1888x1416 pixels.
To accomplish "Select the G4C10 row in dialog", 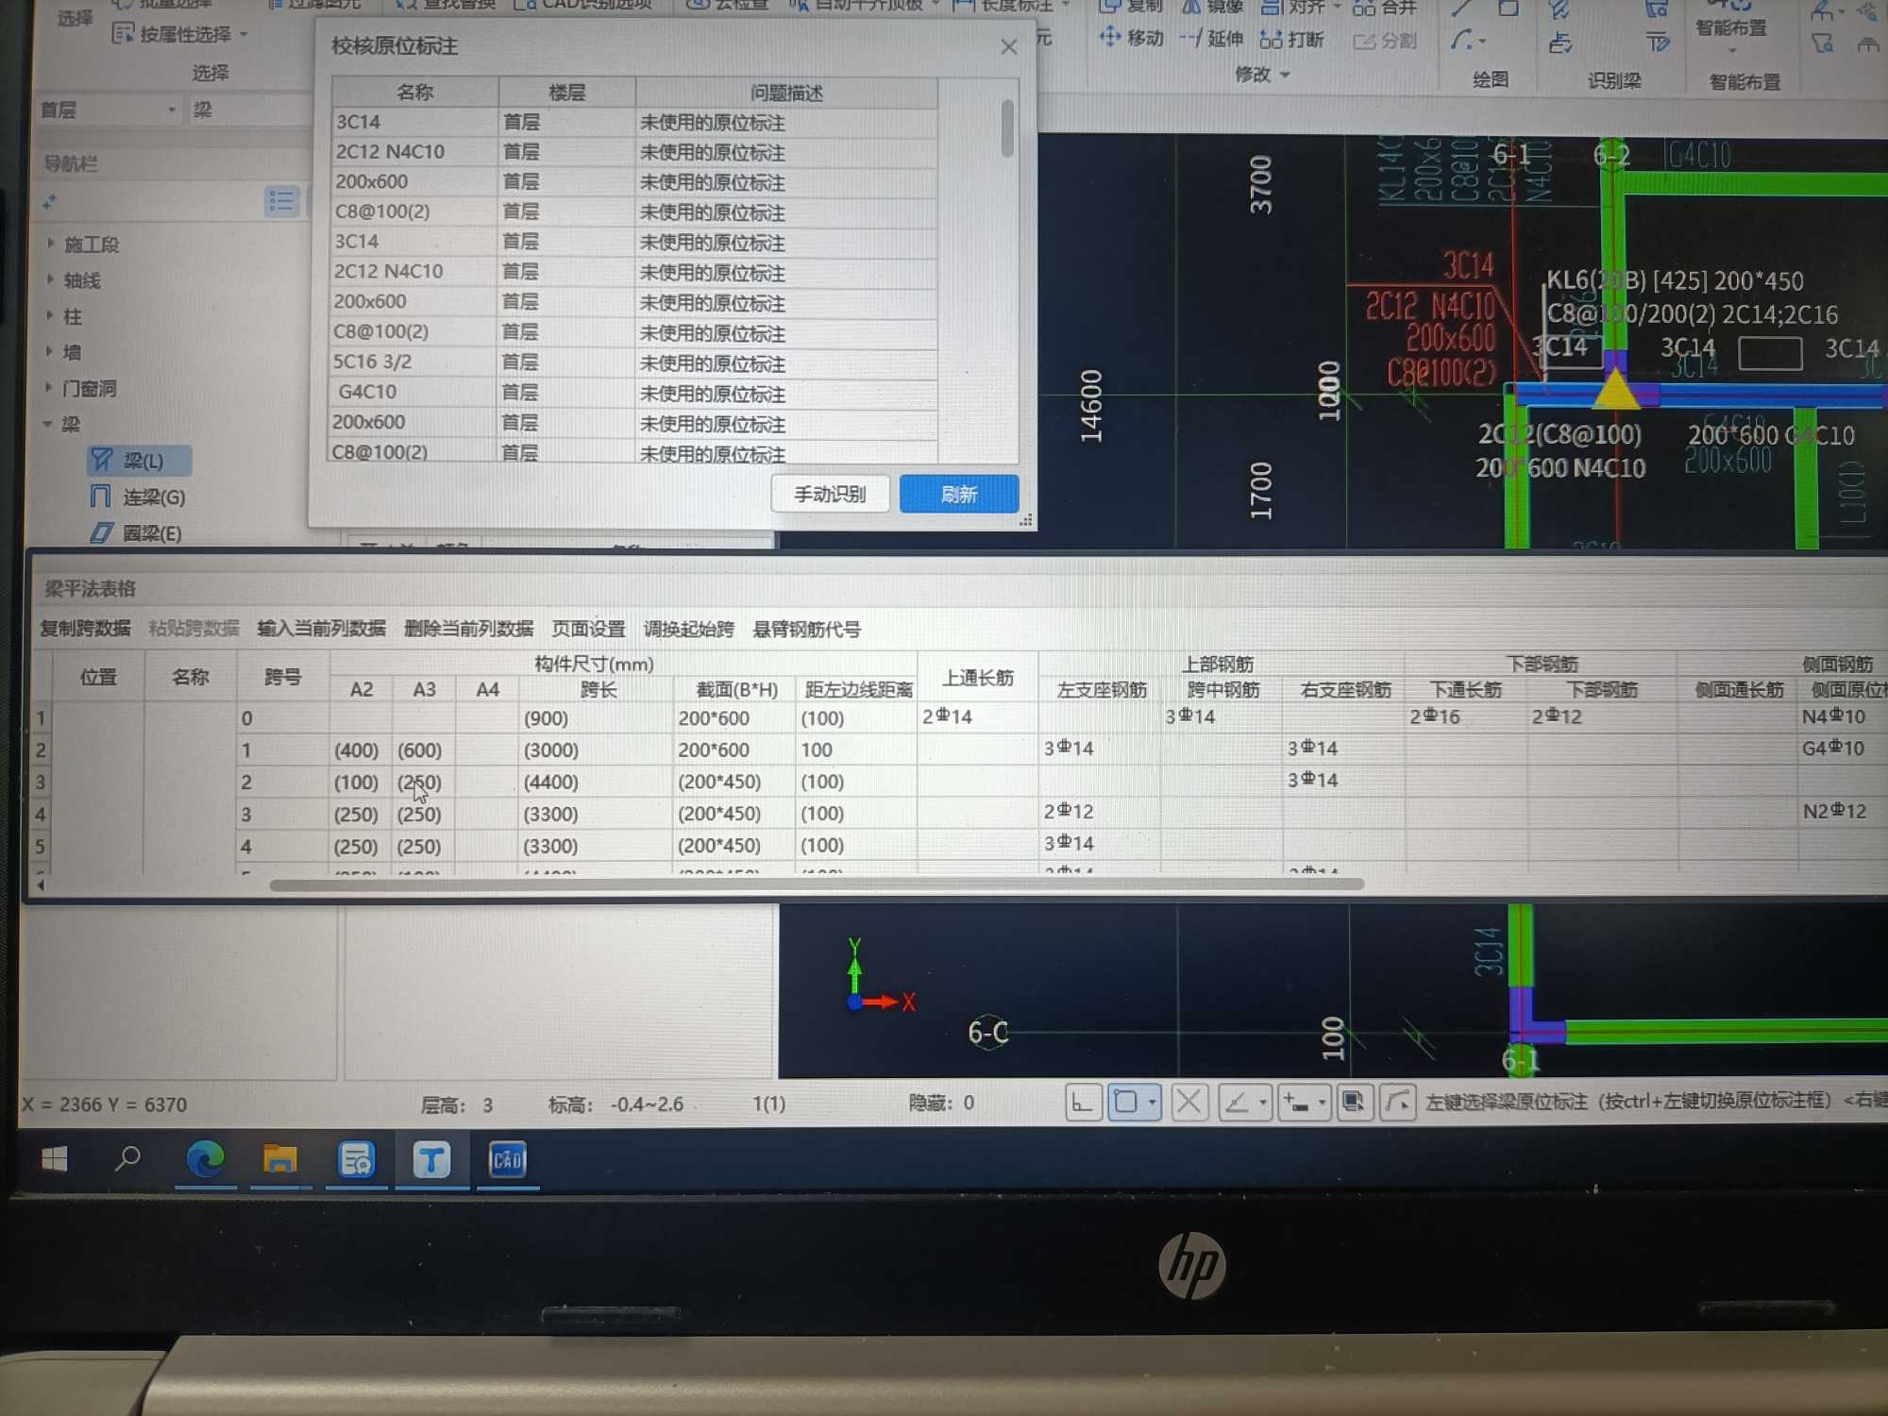I will pyautogui.click(x=634, y=393).
